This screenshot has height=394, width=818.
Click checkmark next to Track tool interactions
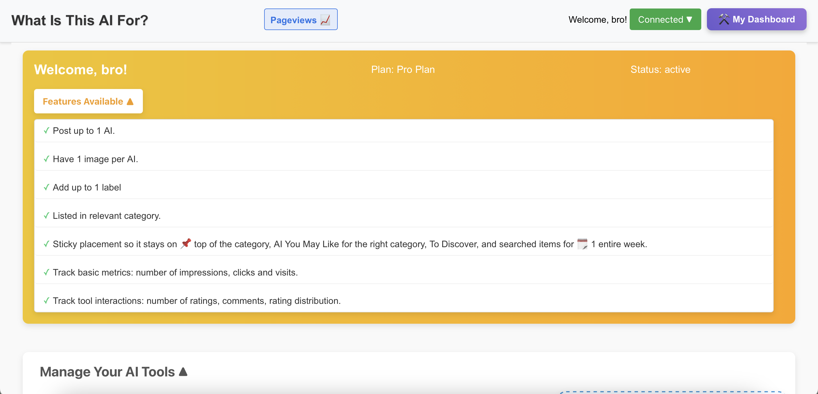pyautogui.click(x=46, y=300)
